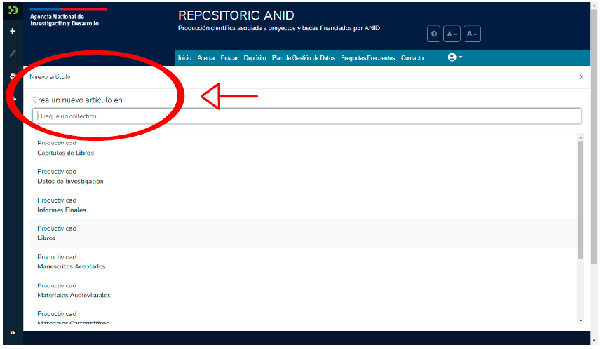This screenshot has width=601, height=349.
Task: Open the Acerca menu item
Action: click(x=206, y=58)
